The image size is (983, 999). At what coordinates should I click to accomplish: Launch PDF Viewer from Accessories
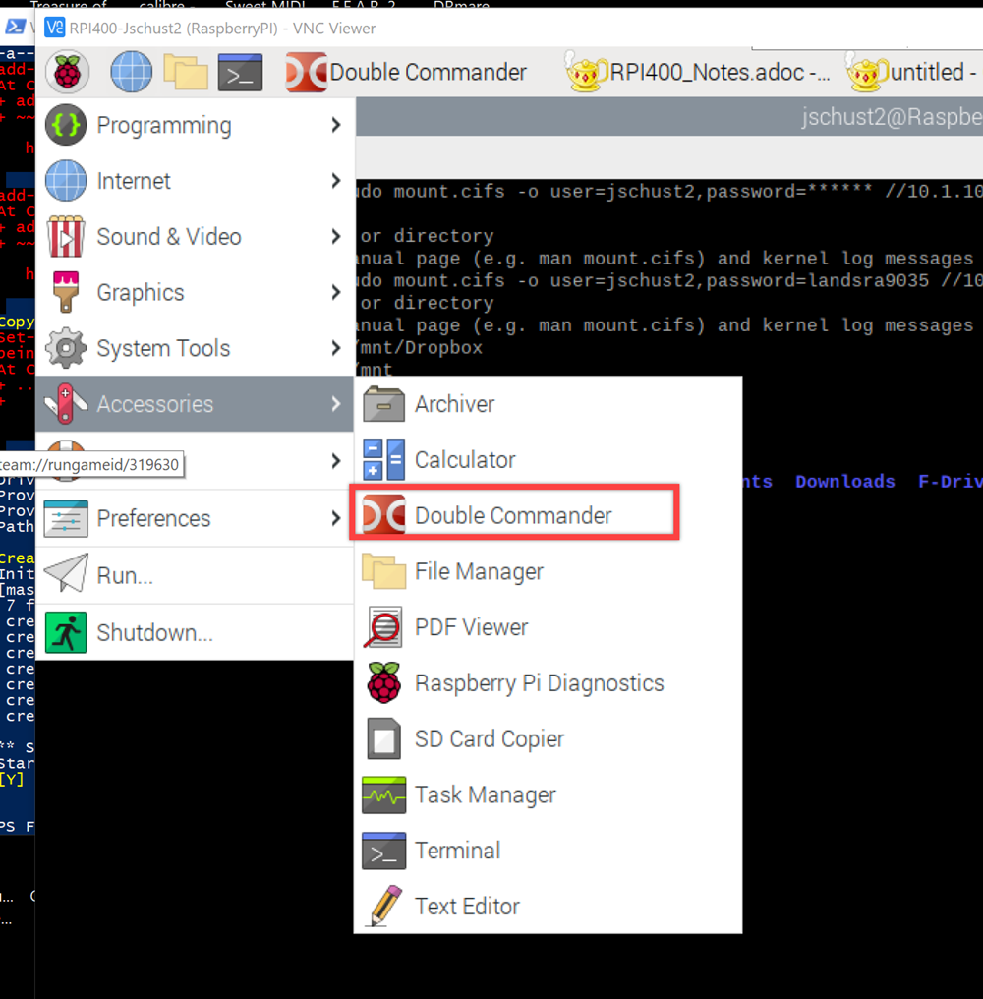tap(548, 627)
